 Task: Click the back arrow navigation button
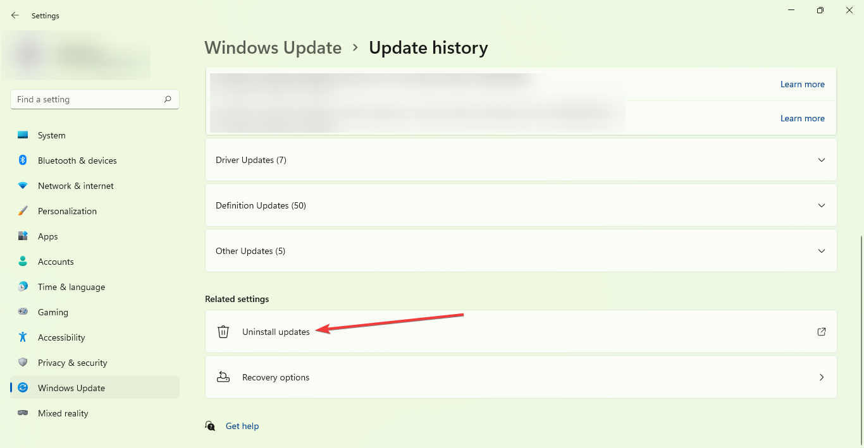15,15
